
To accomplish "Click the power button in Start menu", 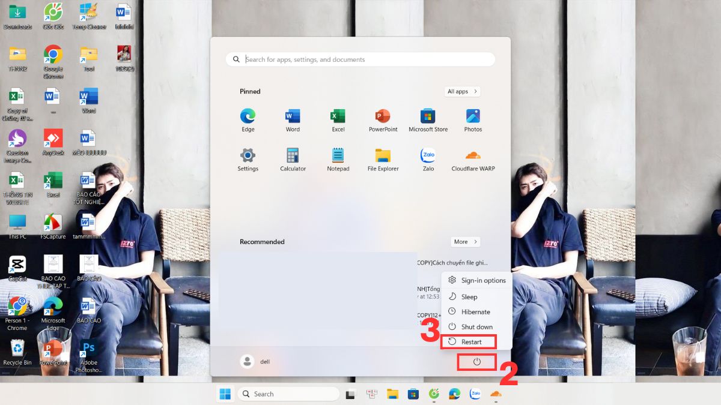I will pyautogui.click(x=476, y=361).
